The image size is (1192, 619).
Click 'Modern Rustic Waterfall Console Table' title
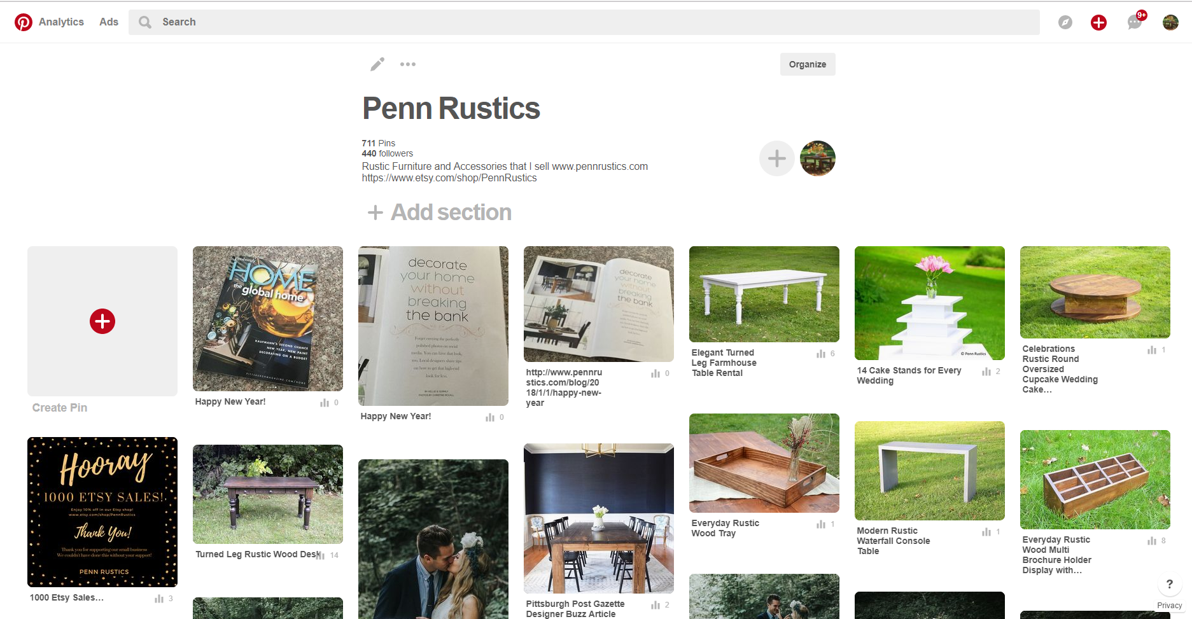(x=894, y=541)
